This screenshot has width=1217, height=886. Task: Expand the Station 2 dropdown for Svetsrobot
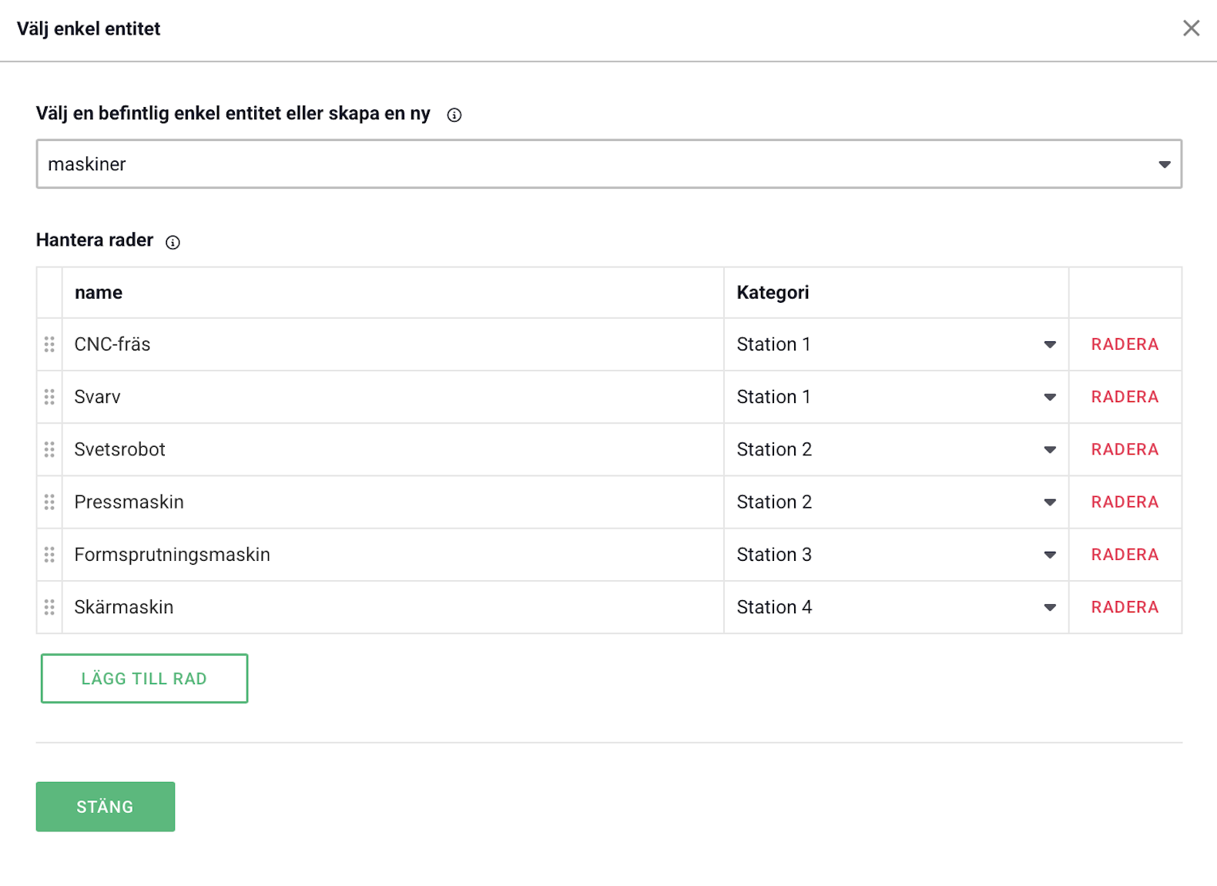point(896,449)
